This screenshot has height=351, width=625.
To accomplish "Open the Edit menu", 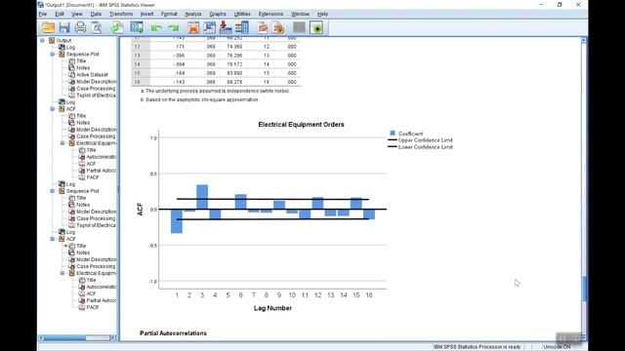I will pos(60,14).
